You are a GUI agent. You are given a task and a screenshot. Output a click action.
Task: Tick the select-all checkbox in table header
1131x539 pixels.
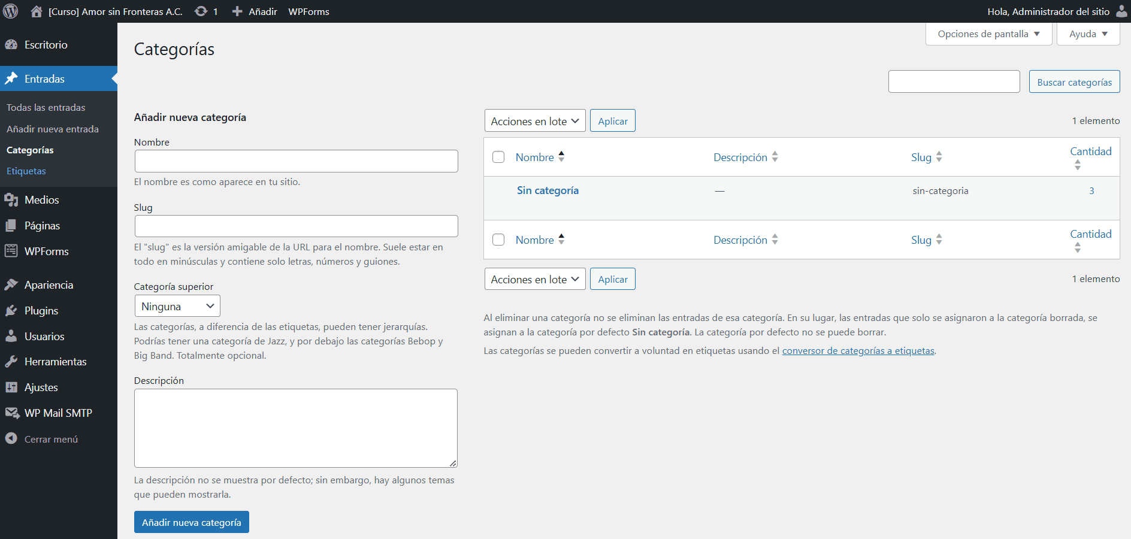(498, 157)
